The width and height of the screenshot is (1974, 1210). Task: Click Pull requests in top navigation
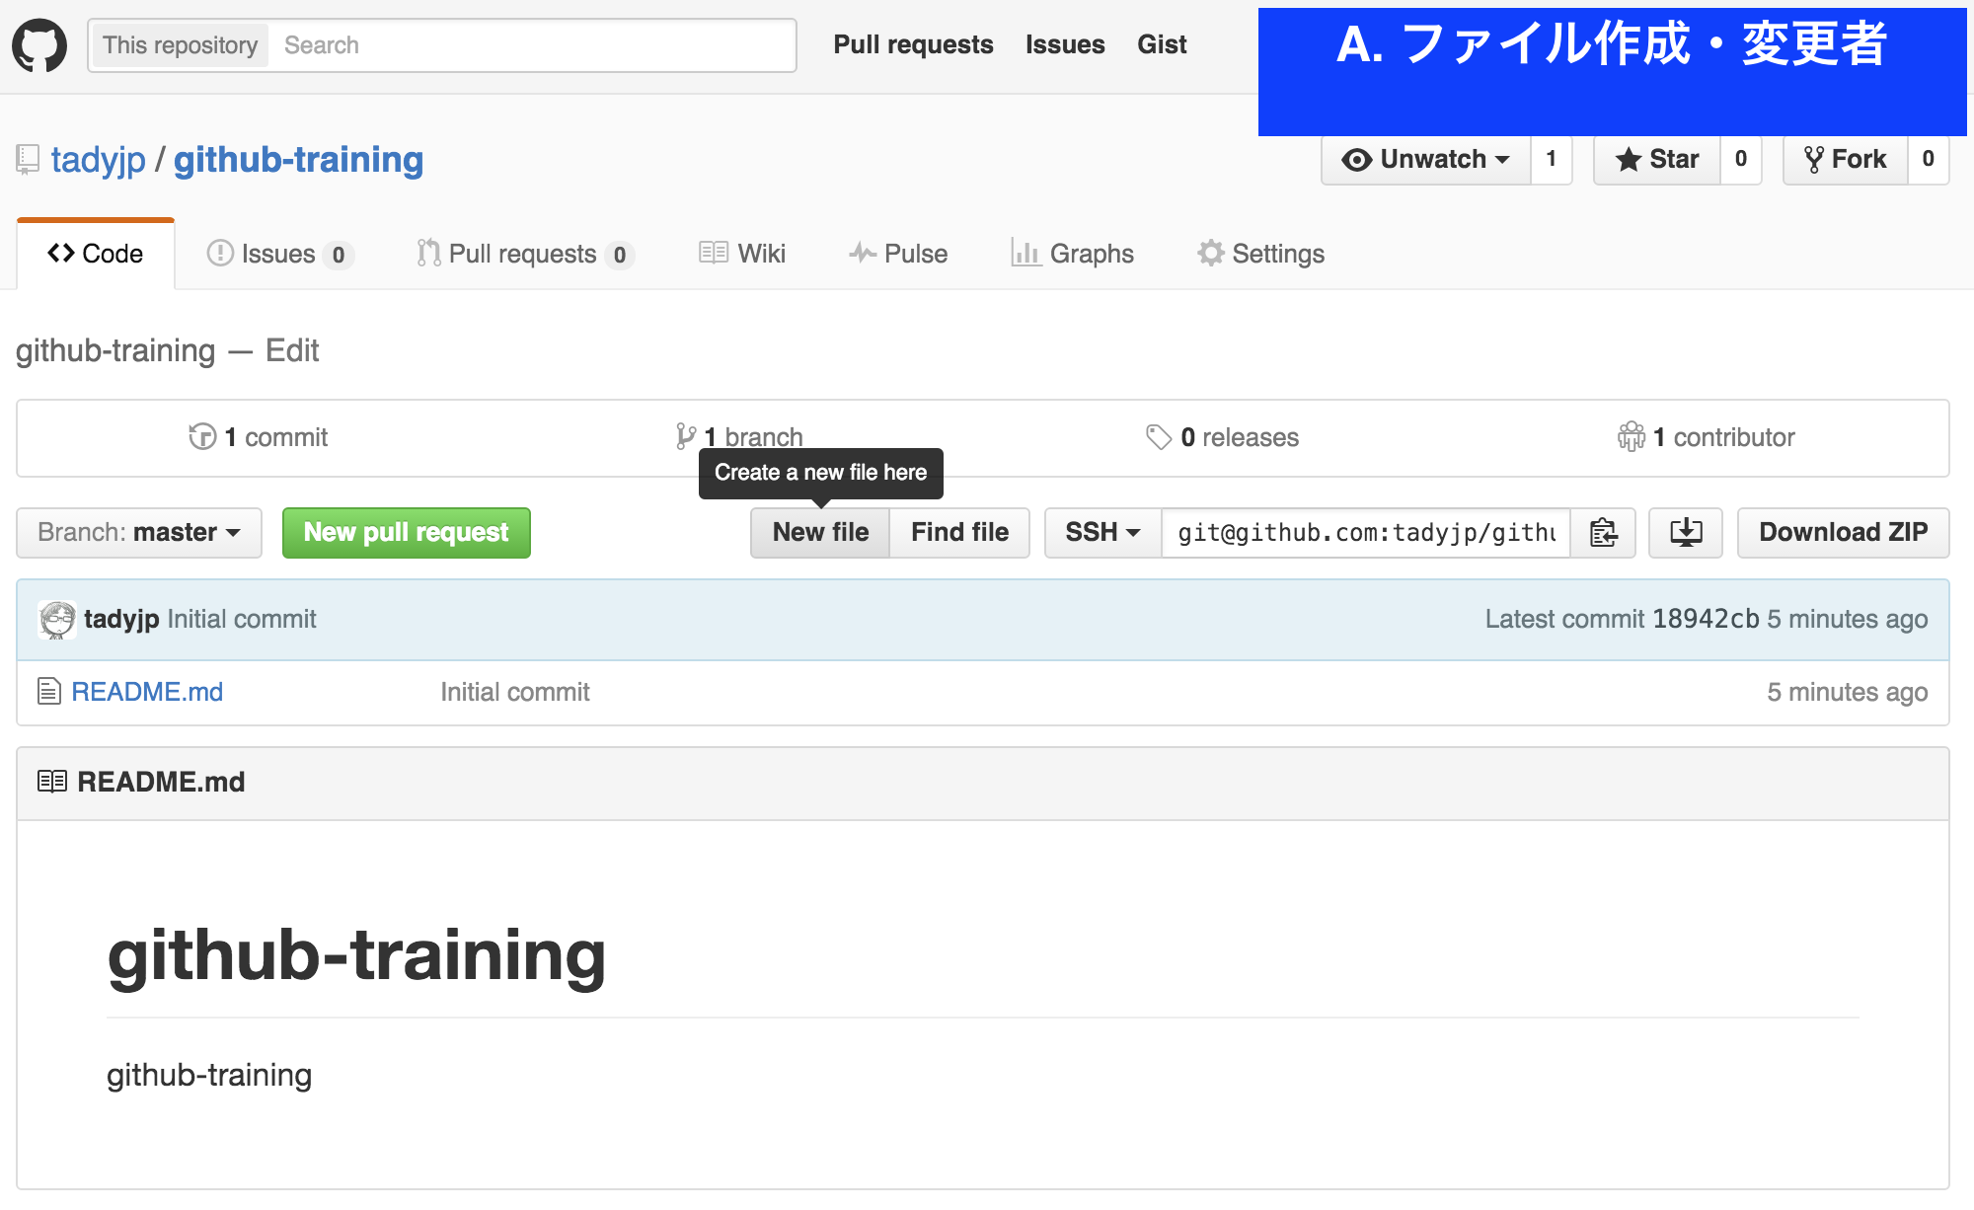tap(913, 44)
